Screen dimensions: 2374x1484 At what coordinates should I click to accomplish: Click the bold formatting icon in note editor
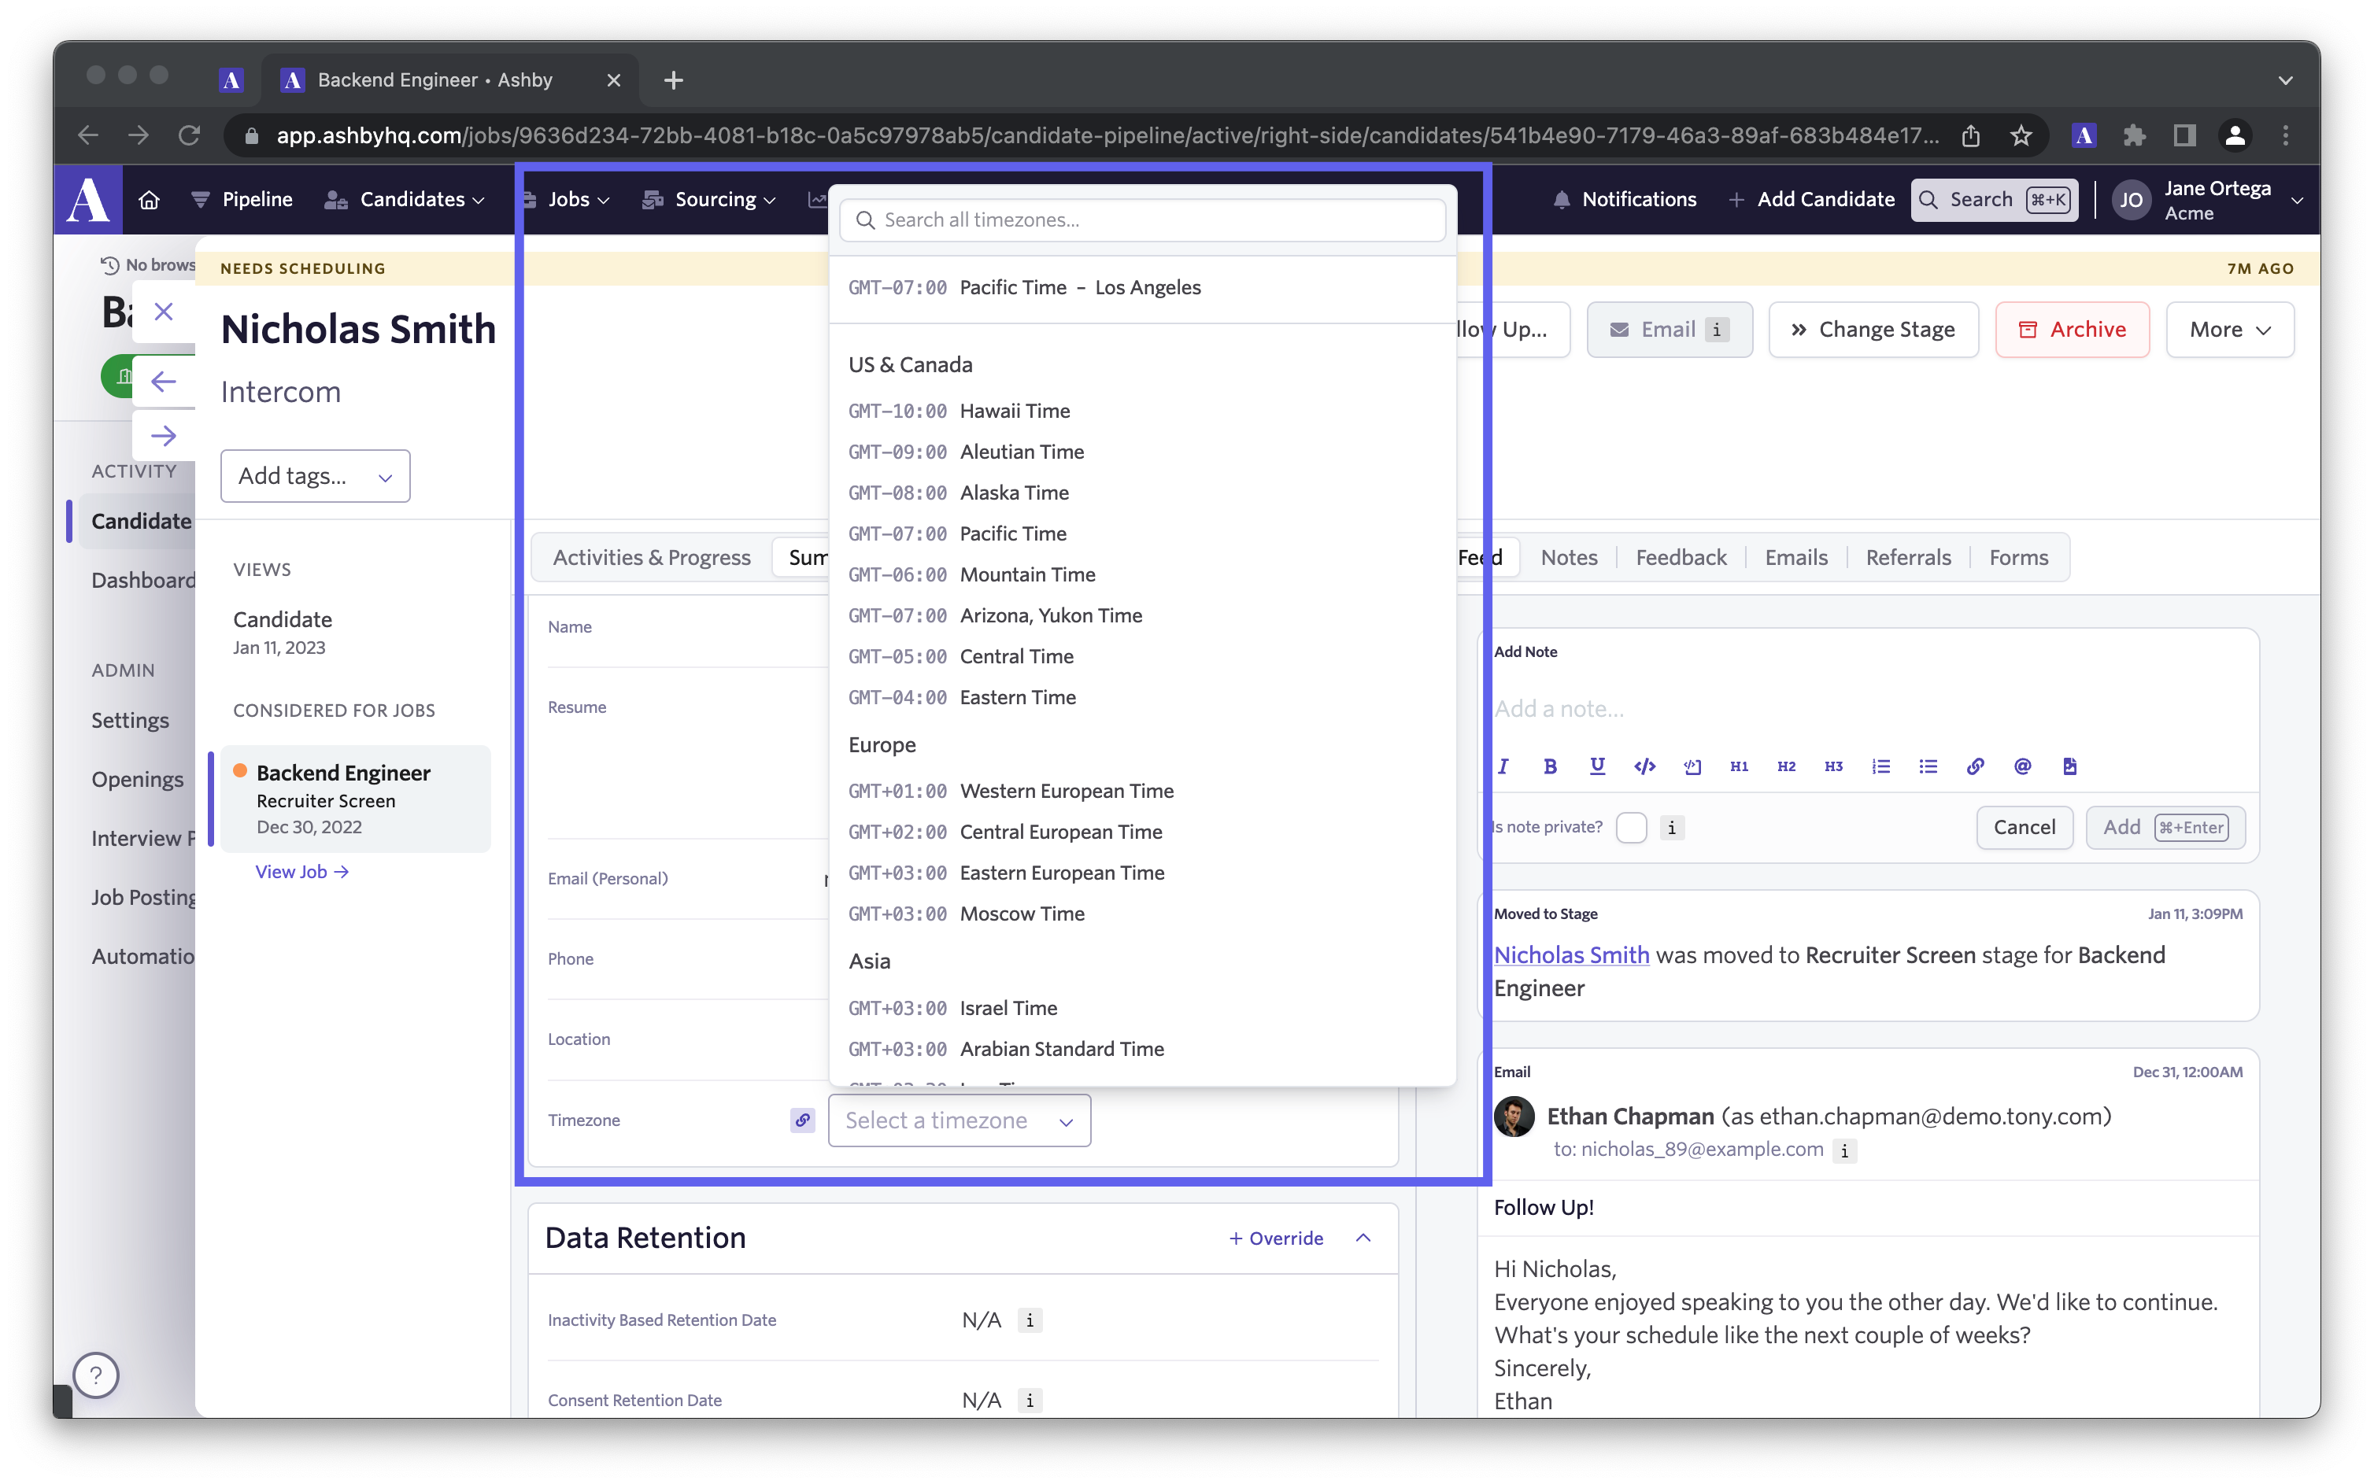tap(1551, 766)
